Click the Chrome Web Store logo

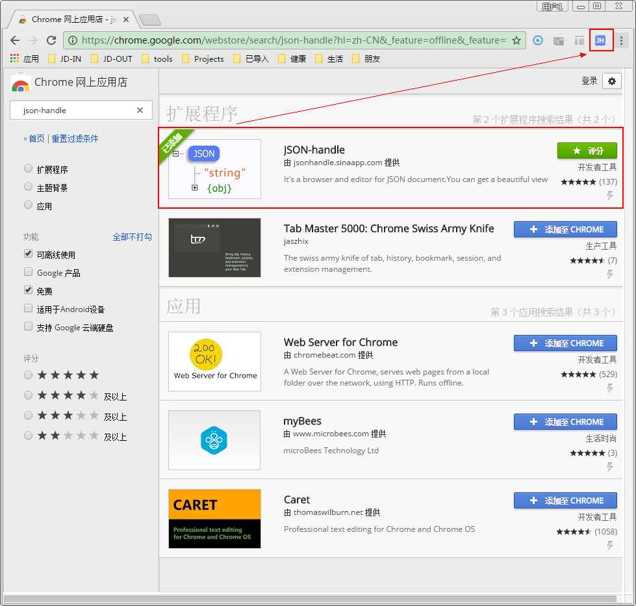[21, 83]
